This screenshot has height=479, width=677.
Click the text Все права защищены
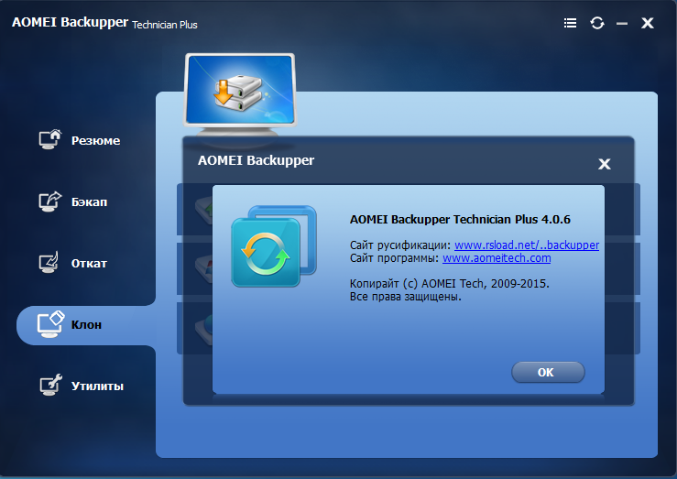(x=406, y=297)
